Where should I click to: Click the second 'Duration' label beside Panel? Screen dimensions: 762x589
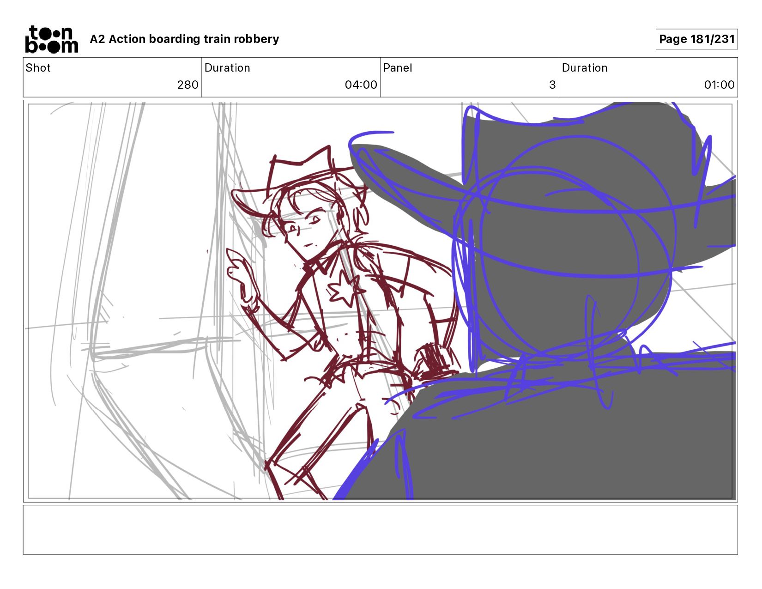point(585,68)
